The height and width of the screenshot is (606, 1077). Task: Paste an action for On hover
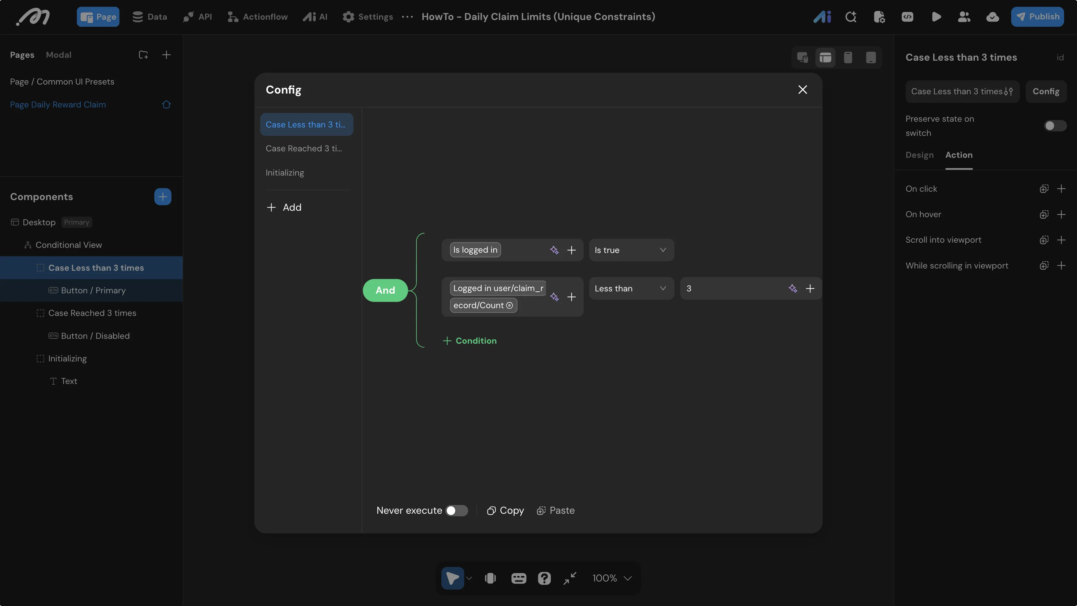click(1044, 214)
